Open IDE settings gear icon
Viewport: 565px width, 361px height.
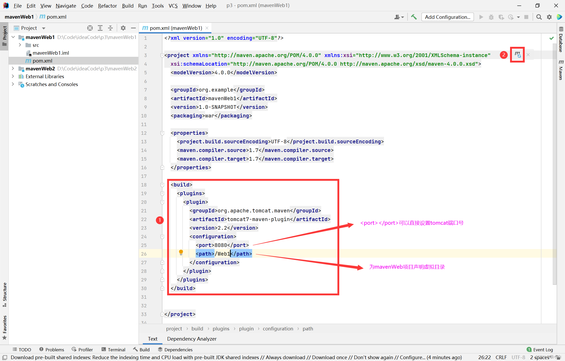(549, 17)
